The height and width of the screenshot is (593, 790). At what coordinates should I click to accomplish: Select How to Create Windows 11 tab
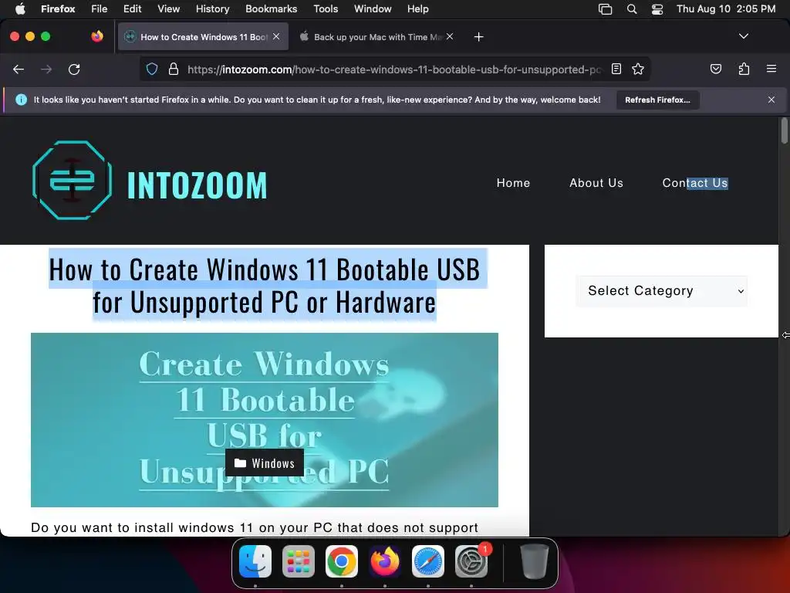tap(203, 37)
